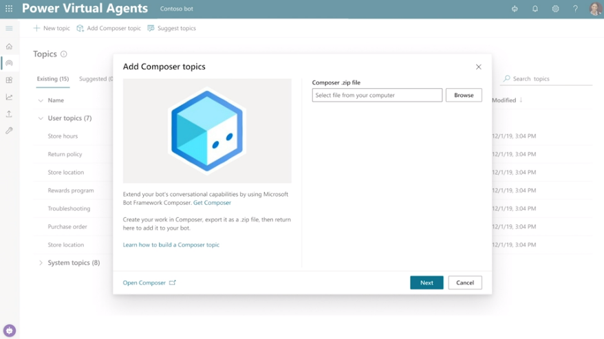Open notifications bell icon
The height and width of the screenshot is (339, 604).
click(535, 8)
